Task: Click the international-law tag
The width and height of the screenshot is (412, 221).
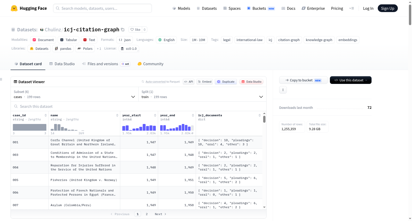Action: (250, 40)
